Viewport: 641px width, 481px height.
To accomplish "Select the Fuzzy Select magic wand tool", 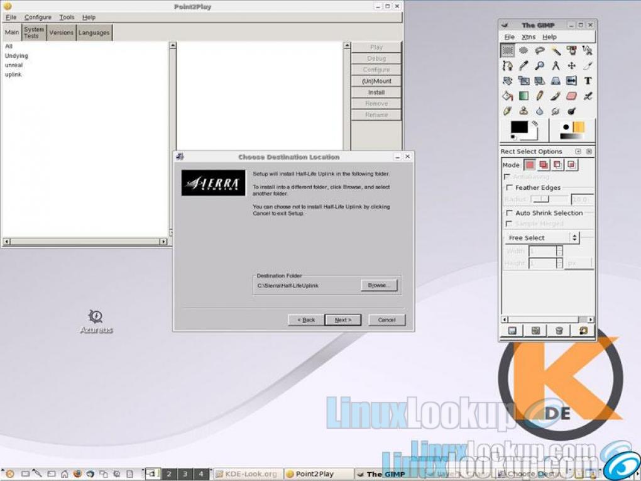I will (x=556, y=50).
